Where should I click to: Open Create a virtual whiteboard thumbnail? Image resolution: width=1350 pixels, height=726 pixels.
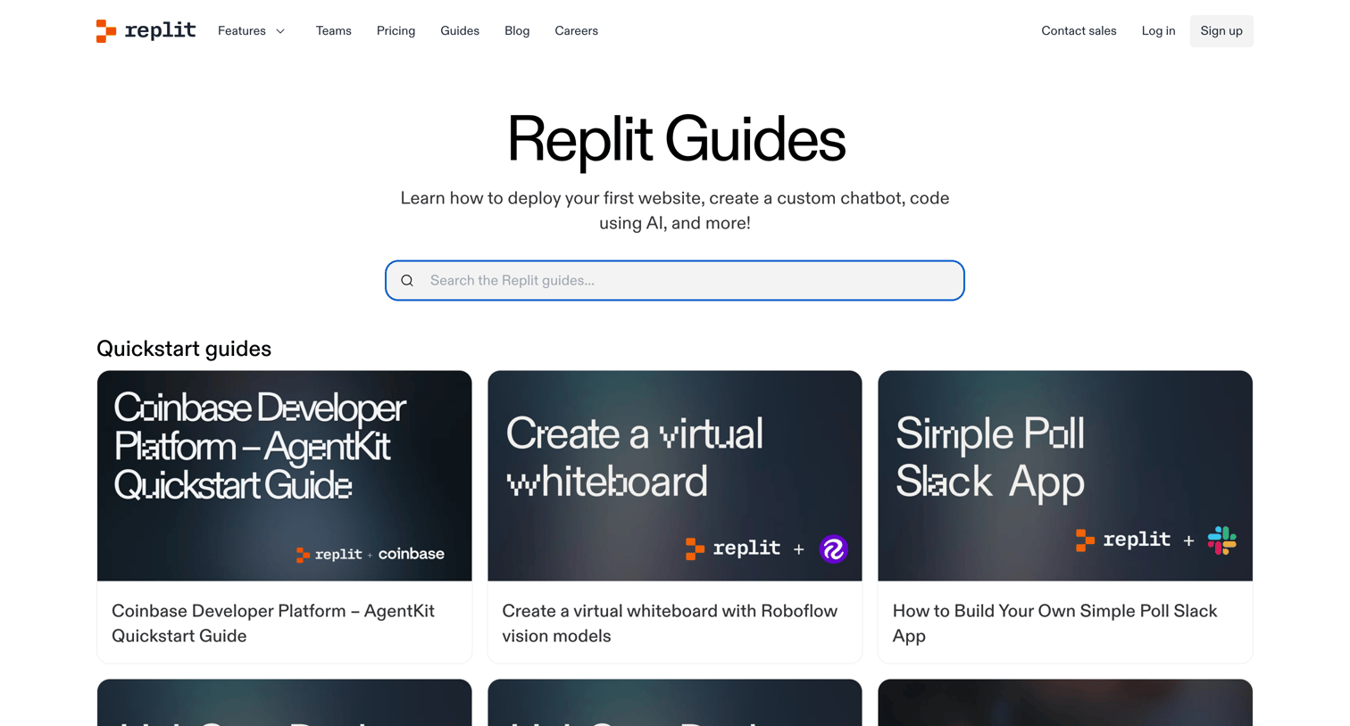tap(675, 476)
